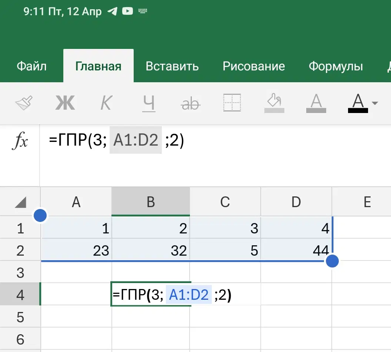
Task: Tap the select-all corner triangle
Action: (20, 202)
